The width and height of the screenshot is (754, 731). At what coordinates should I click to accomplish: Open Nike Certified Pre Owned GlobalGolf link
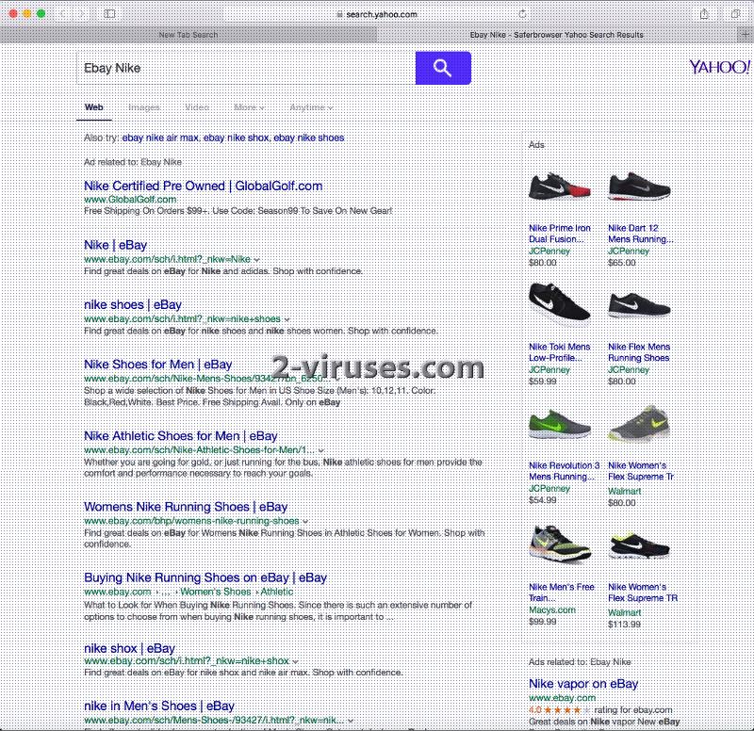click(203, 186)
